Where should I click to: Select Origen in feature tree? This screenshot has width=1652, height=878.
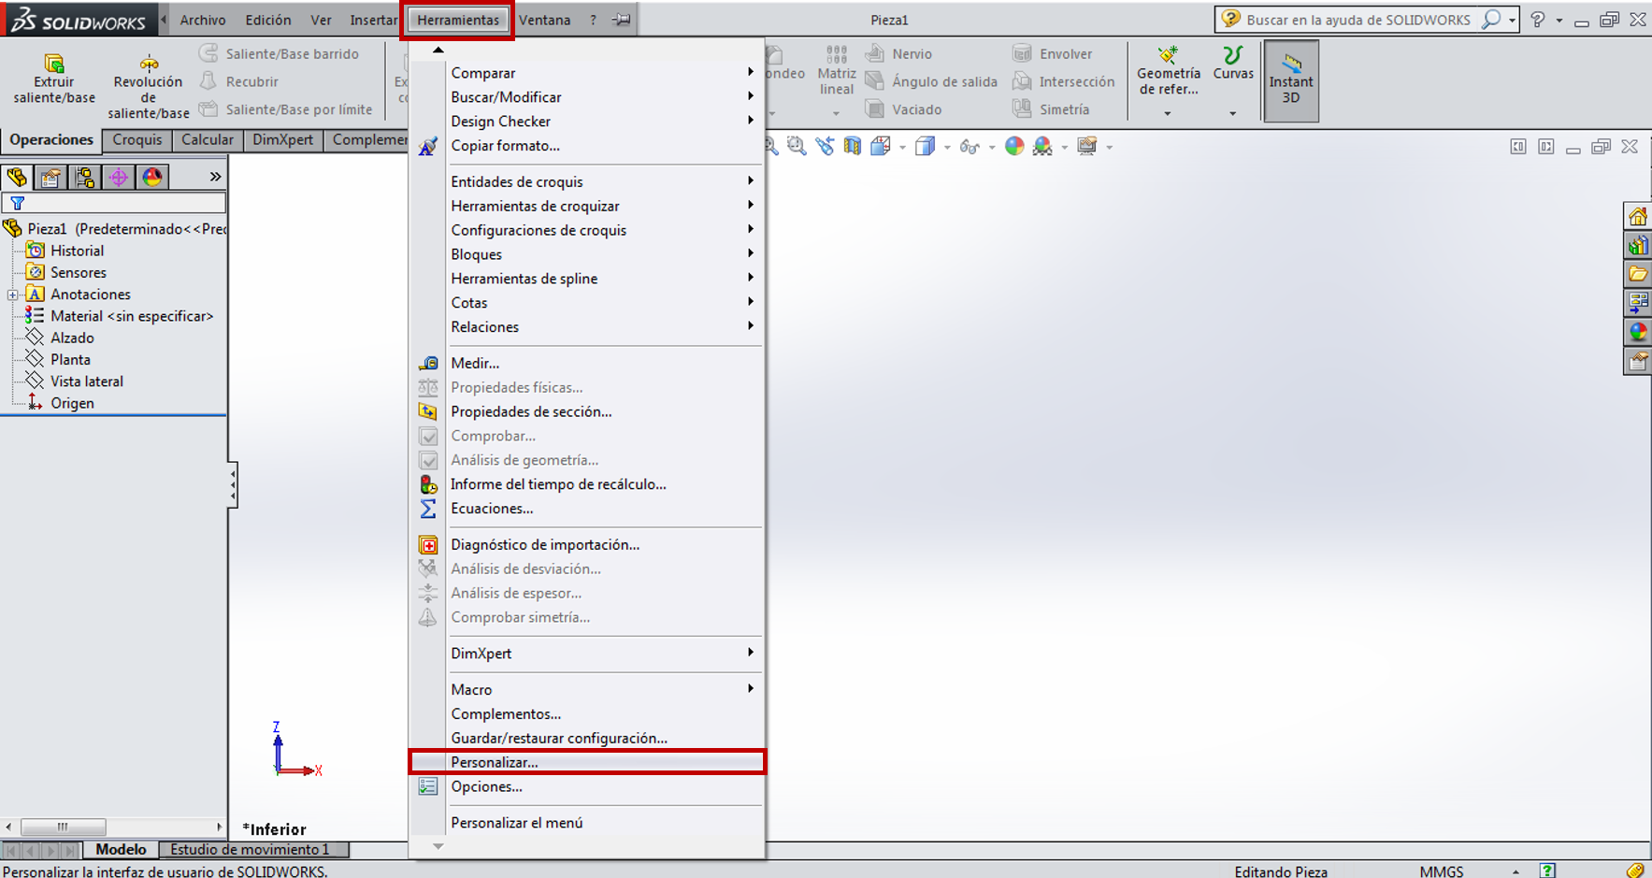61,403
